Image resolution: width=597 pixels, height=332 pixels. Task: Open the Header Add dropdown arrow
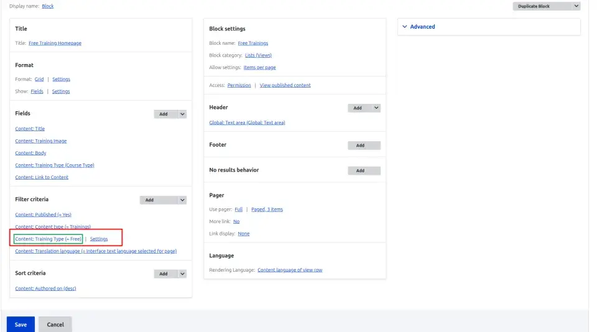pyautogui.click(x=376, y=108)
